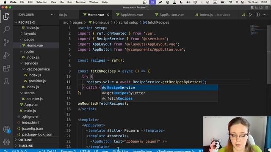
Task: Split the editor to the right
Action: (257, 15)
